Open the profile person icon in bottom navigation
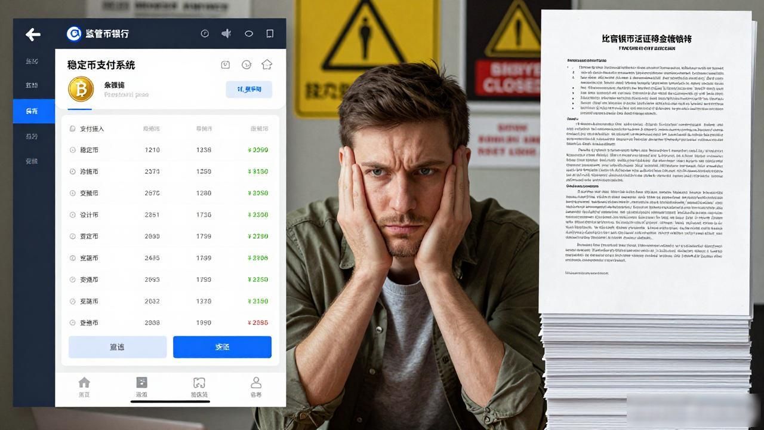The height and width of the screenshot is (430, 764). point(256,383)
